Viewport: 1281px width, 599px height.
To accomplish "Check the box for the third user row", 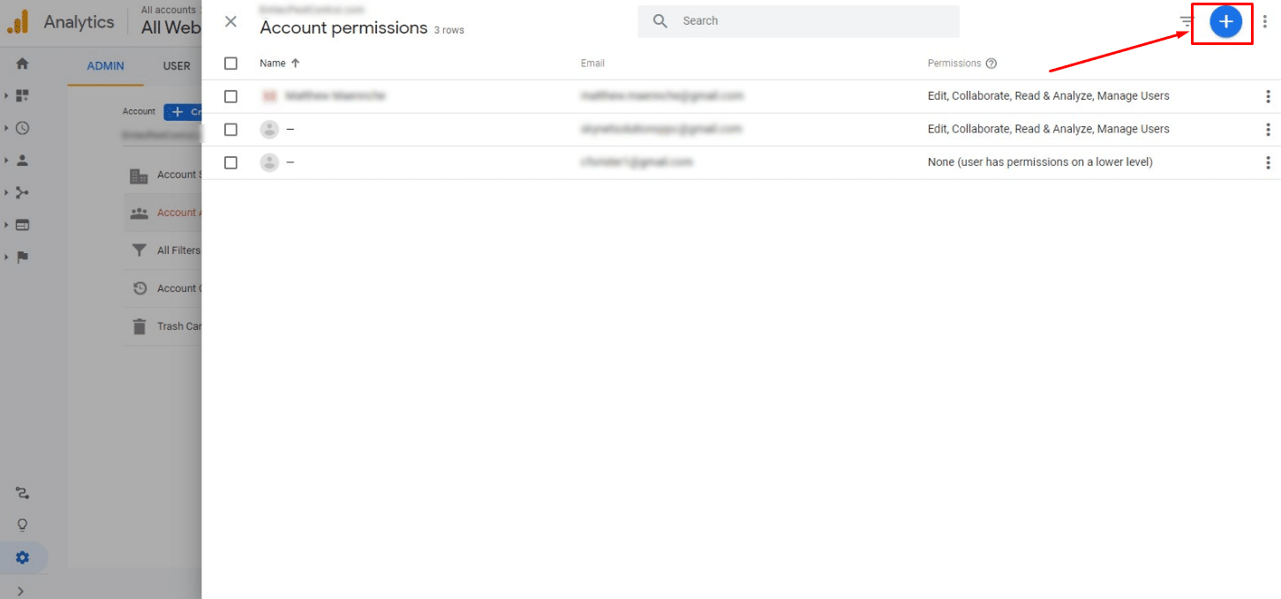I will click(x=230, y=162).
